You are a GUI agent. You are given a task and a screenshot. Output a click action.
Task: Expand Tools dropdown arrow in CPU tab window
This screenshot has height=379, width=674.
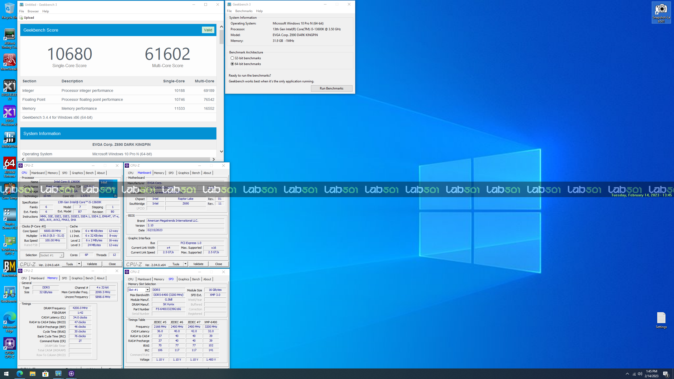point(79,264)
